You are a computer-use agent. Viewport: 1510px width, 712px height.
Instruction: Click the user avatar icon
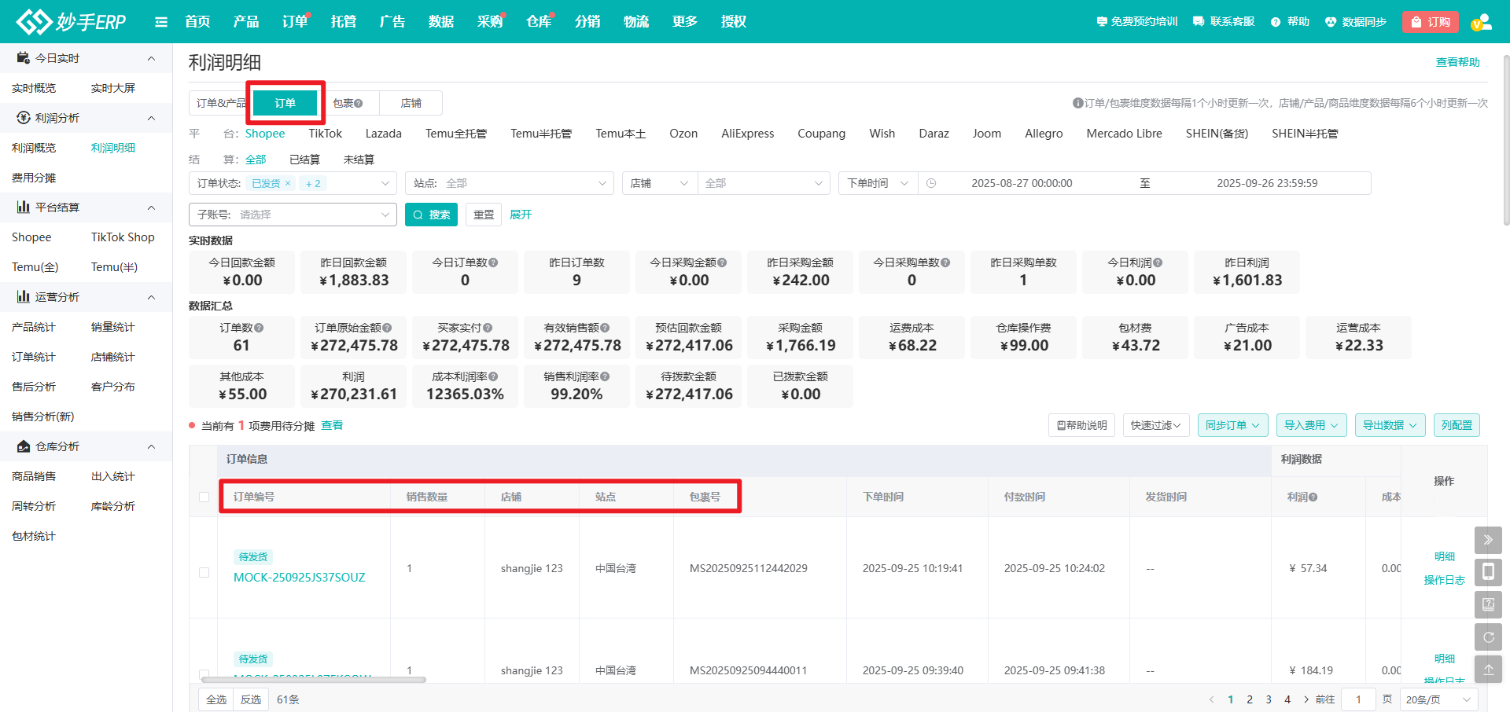click(1481, 22)
